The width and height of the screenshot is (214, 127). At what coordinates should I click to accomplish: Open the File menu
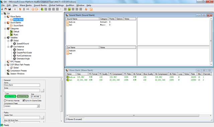[3, 5]
